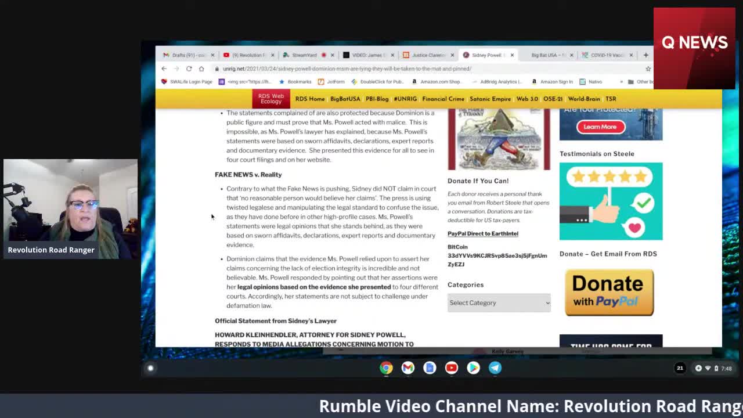
Task: Open the launcher circle on the shelf
Action: [x=150, y=368]
